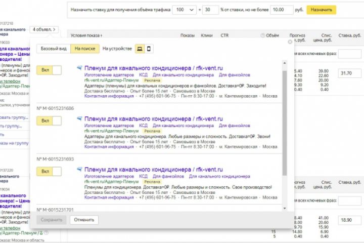Click the upper empty bid field for all keywords

pyautogui.click(x=349, y=54)
